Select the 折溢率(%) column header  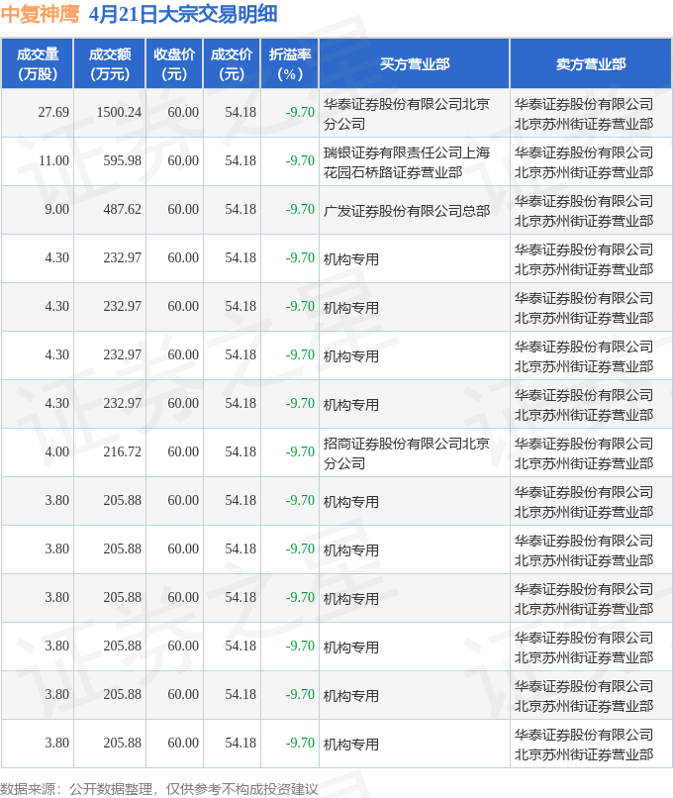290,64
